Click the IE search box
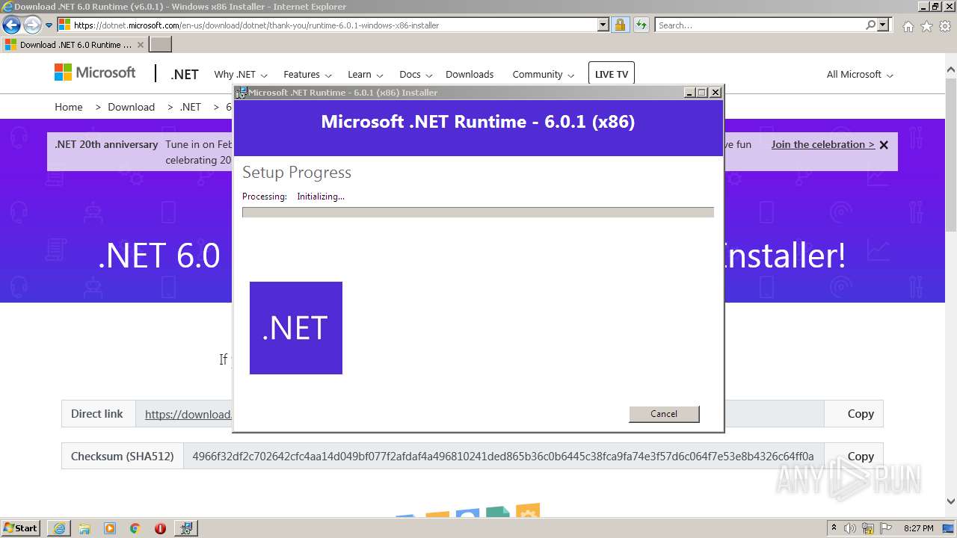The image size is (957, 538). tap(760, 25)
